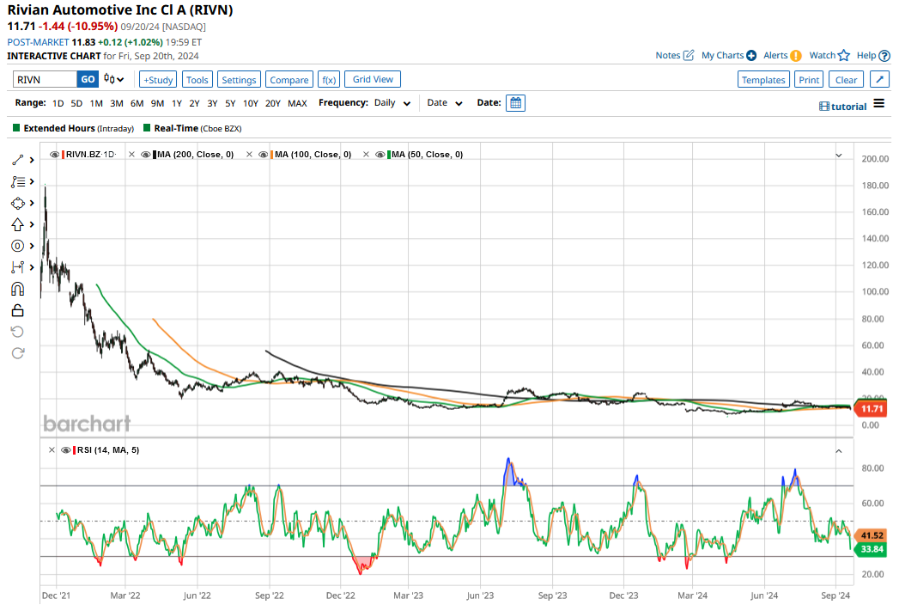This screenshot has width=899, height=611.
Task: Click the RIVN symbol input field
Action: pos(45,80)
